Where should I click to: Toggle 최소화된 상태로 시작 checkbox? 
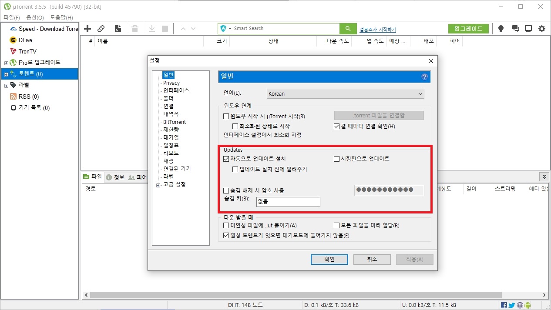235,126
